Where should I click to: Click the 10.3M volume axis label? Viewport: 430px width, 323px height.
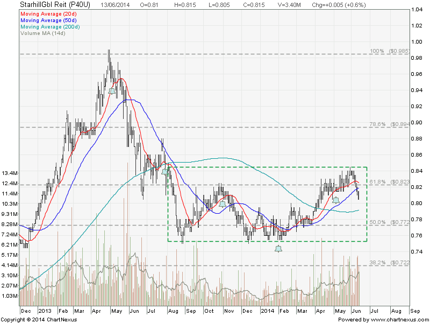[x=10, y=203]
